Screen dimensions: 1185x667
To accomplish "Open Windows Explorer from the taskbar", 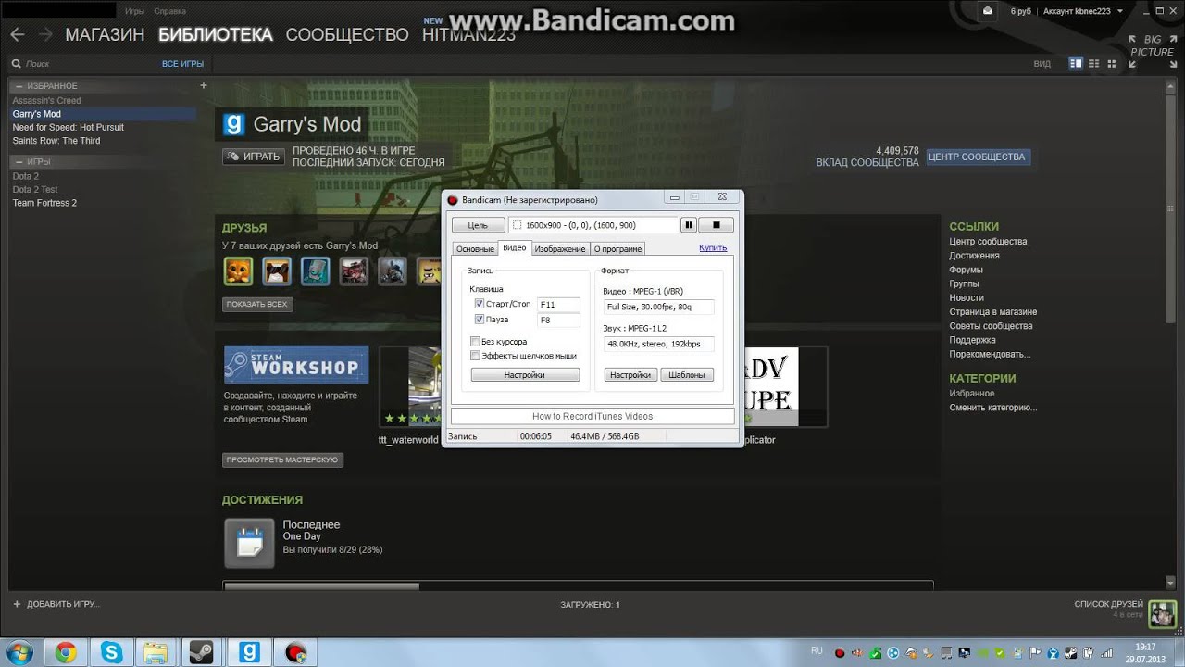I will tap(156, 652).
